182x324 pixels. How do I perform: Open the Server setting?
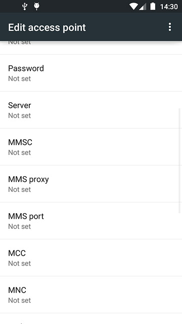point(91,110)
